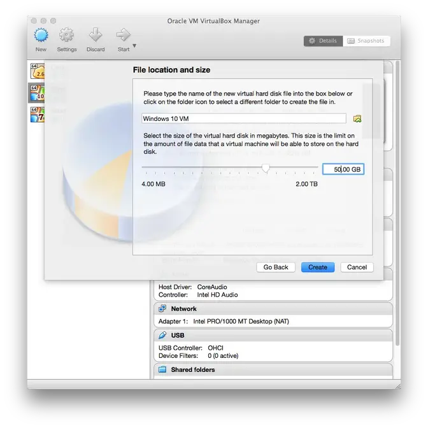
Task: Click the Cancel button
Action: [x=357, y=267]
